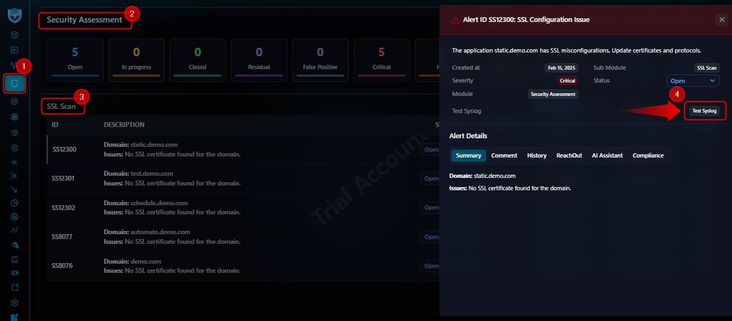
Task: Click the schedule.demo.com domain description
Action: [x=146, y=203]
